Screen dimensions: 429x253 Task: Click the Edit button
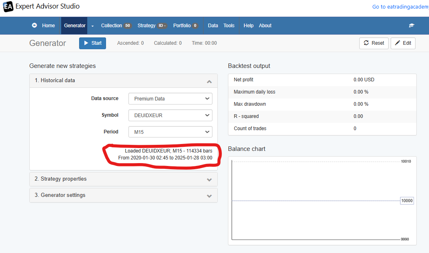tap(403, 43)
